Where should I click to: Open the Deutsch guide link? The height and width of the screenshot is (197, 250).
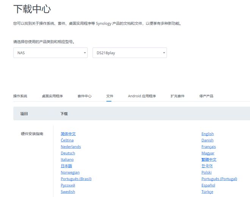click(x=68, y=153)
